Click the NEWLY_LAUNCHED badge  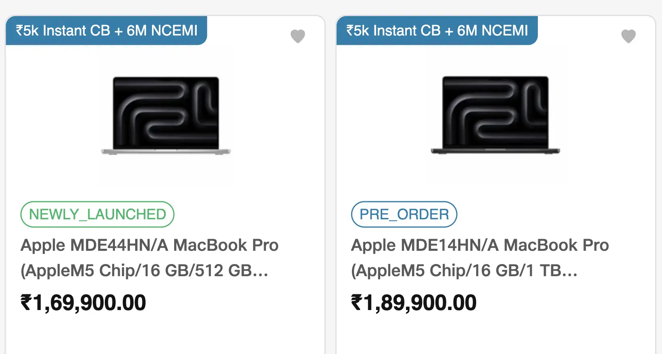[97, 214]
